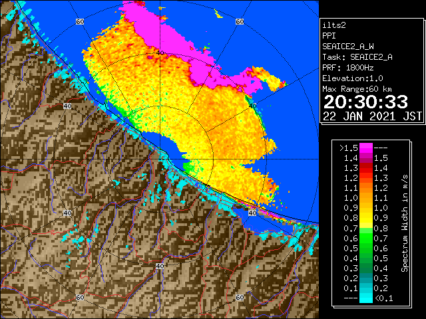This screenshot has height=319, width=426.
Task: Click the 'ilts2' radar site label
Action: tap(334, 25)
